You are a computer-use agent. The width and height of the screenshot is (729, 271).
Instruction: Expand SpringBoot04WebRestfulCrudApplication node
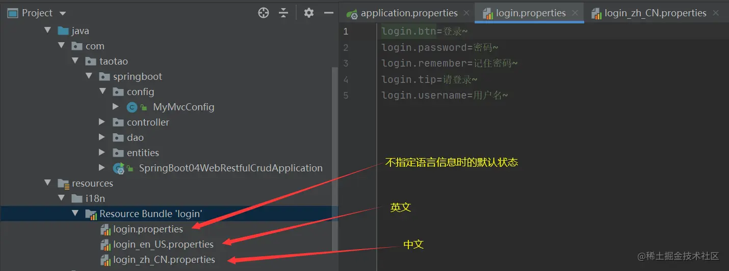(102, 168)
